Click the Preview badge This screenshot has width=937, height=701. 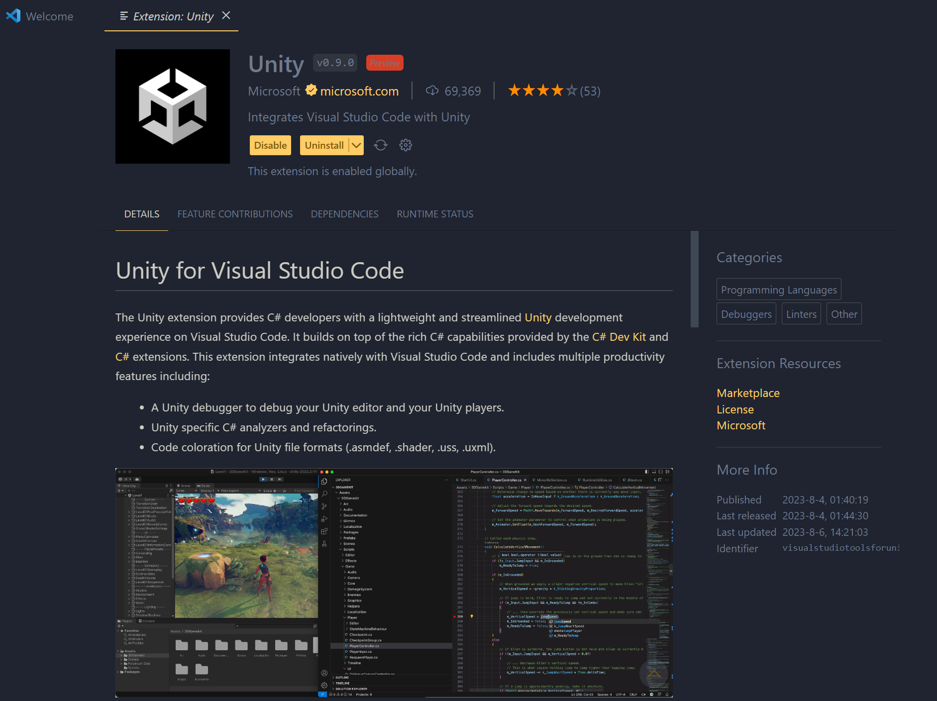385,63
